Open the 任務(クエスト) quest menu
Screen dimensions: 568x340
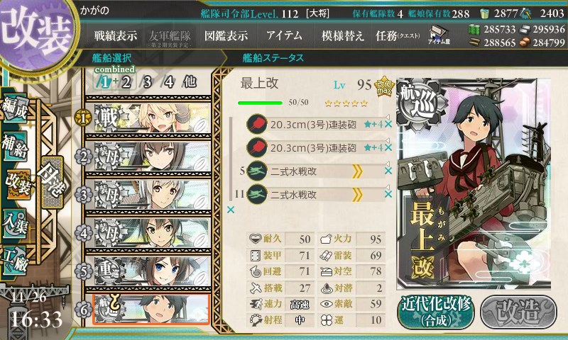(398, 35)
